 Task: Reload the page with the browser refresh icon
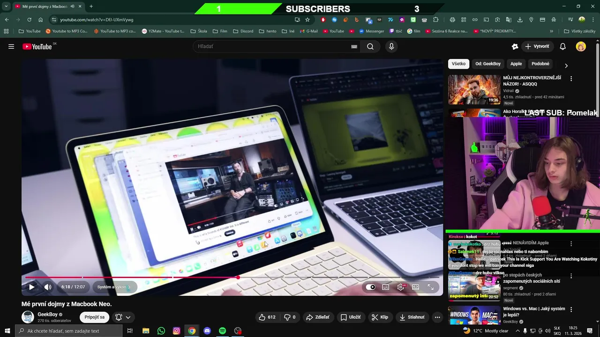pyautogui.click(x=29, y=20)
